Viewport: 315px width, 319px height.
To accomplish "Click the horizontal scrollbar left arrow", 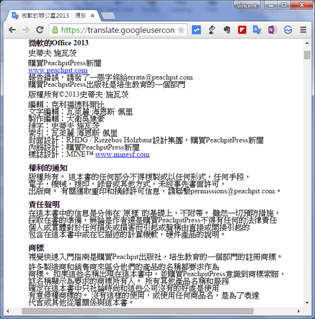I will click(8, 311).
